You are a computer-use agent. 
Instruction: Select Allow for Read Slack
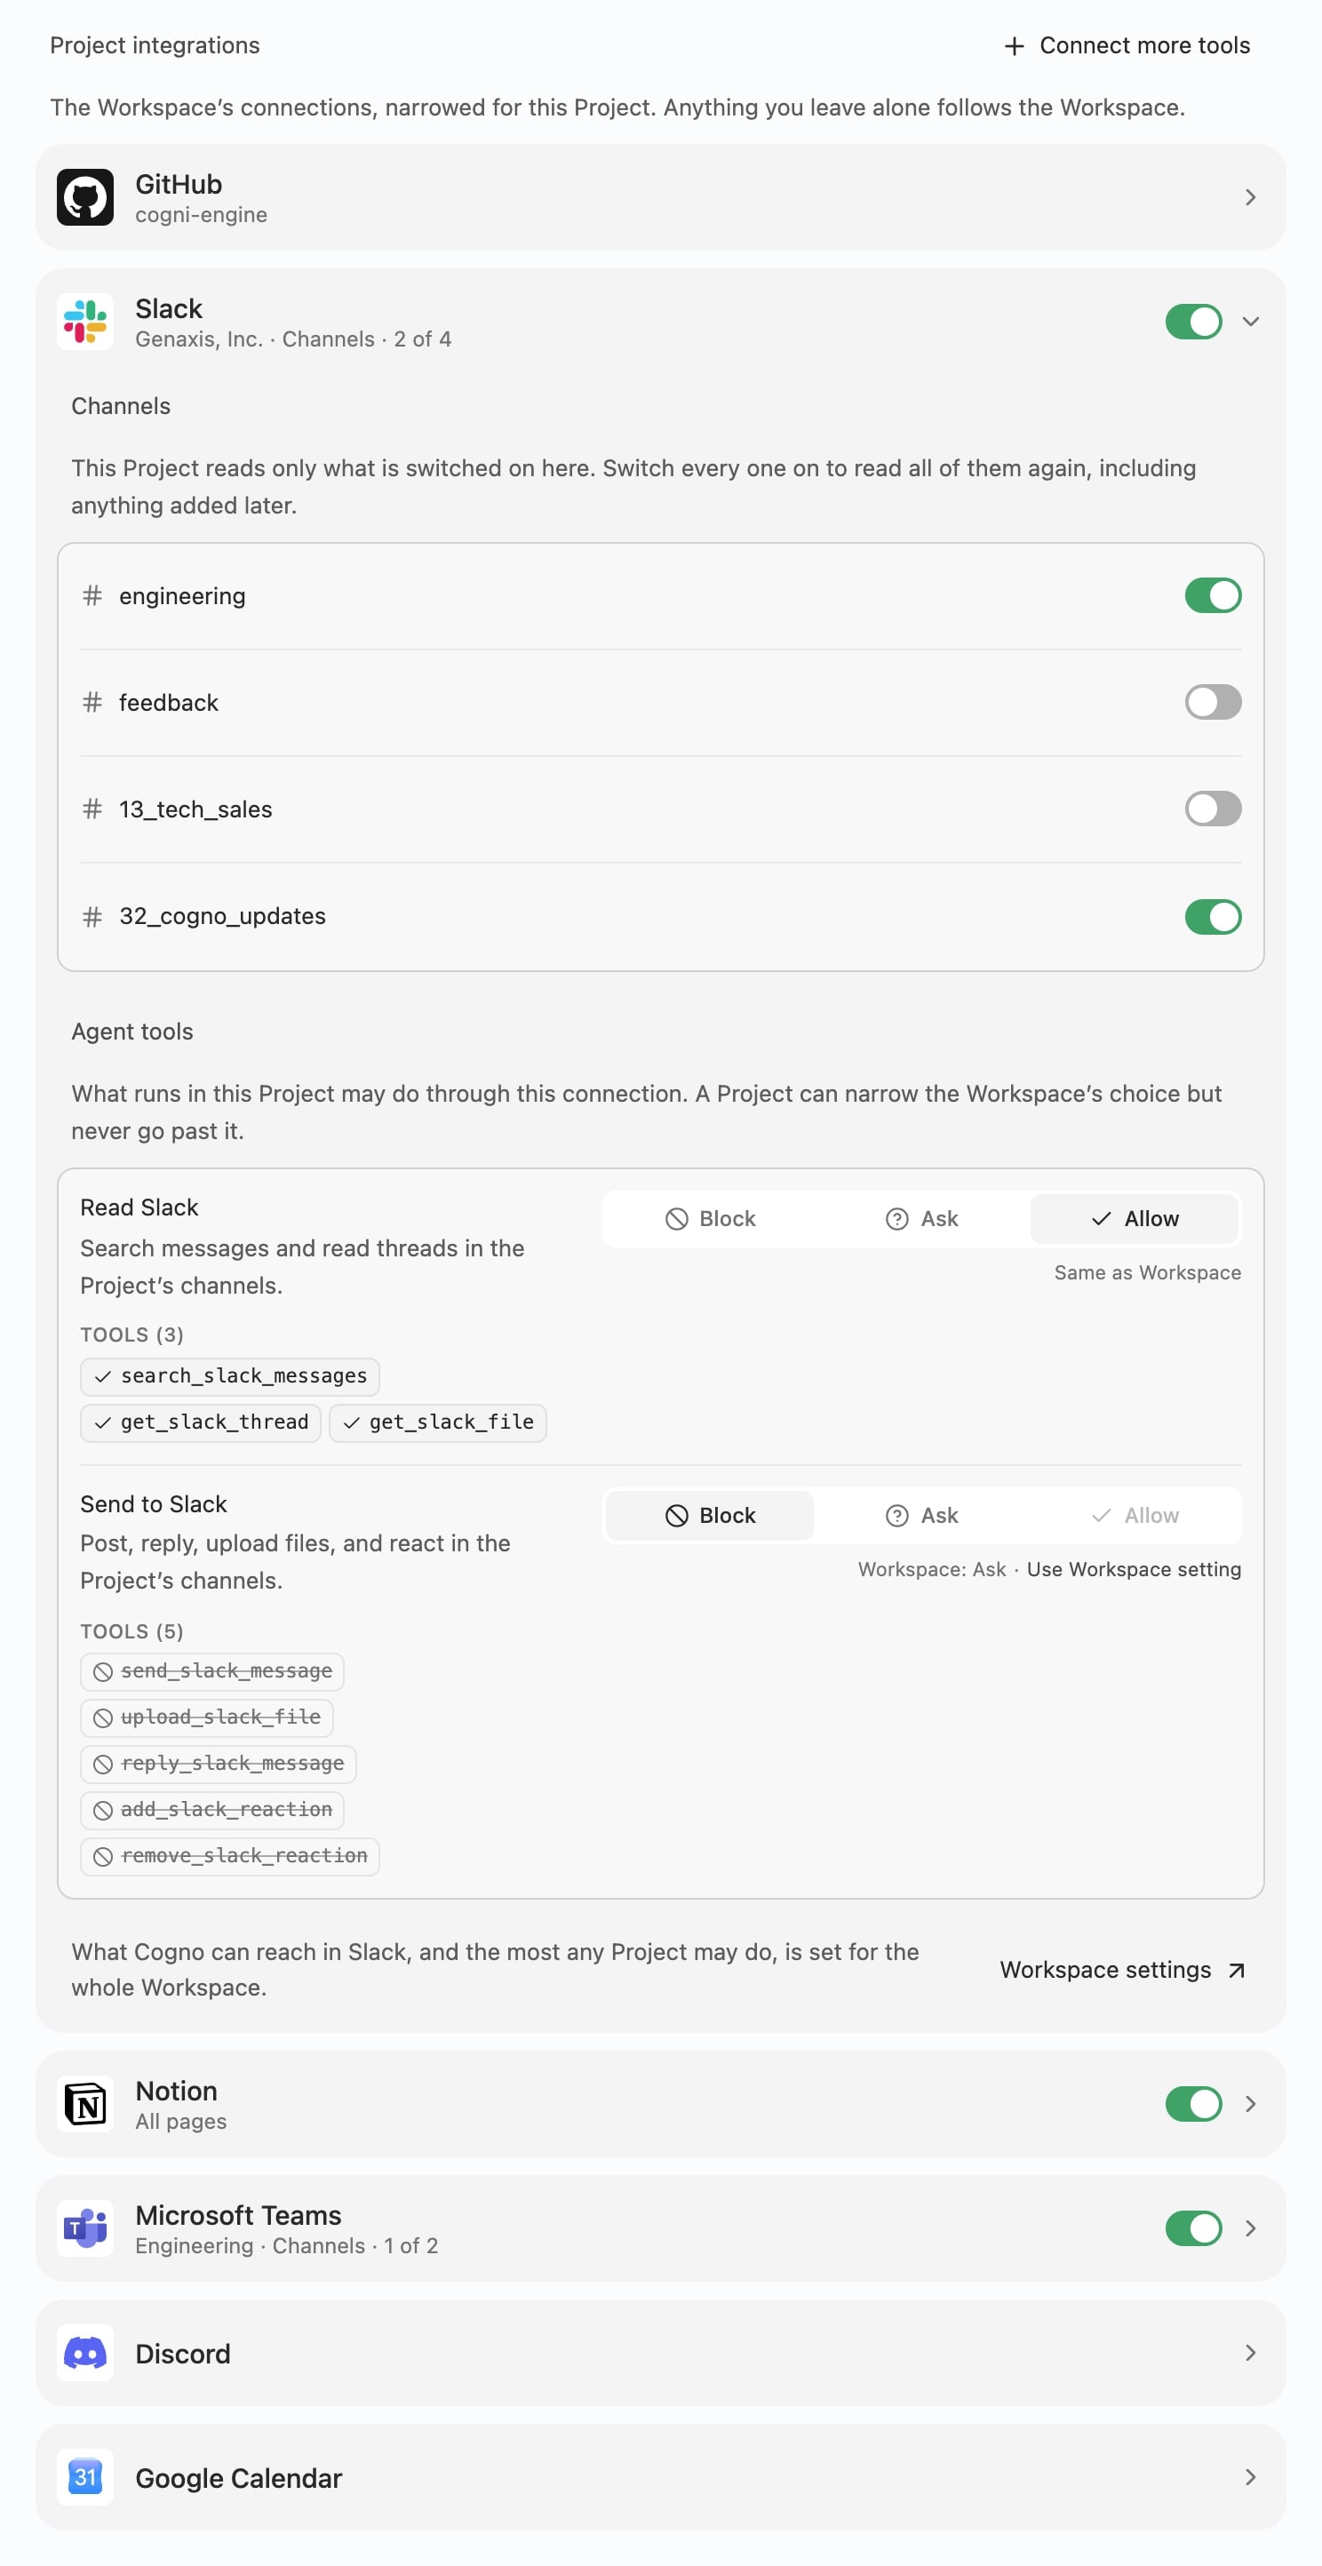[1134, 1219]
